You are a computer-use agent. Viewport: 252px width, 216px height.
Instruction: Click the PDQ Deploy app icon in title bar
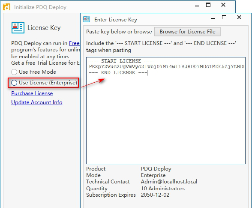click(x=6, y=7)
